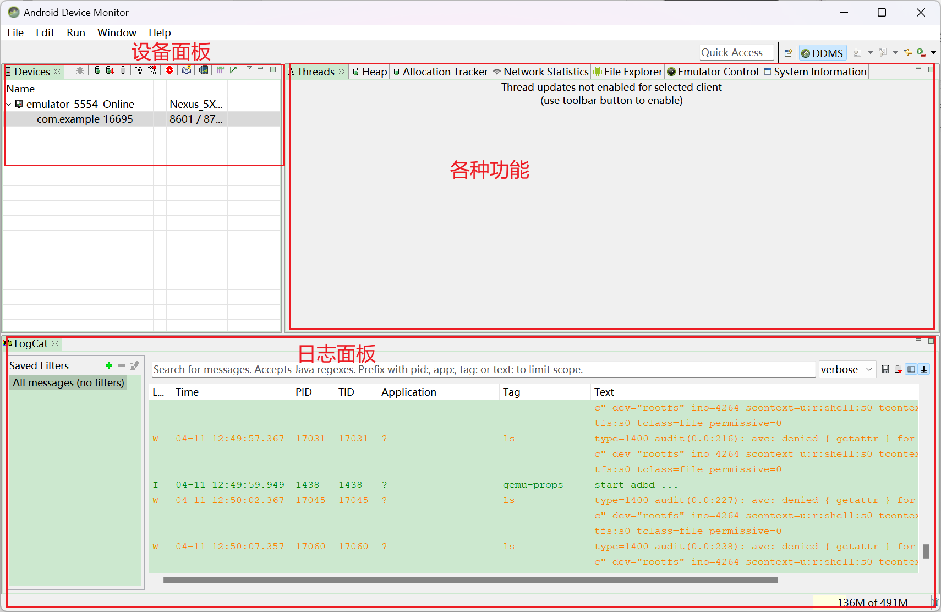Select the com.example process row
The image size is (941, 612).
click(x=143, y=119)
